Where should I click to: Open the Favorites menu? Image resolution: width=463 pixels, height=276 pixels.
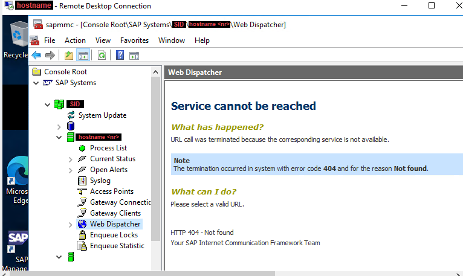134,40
